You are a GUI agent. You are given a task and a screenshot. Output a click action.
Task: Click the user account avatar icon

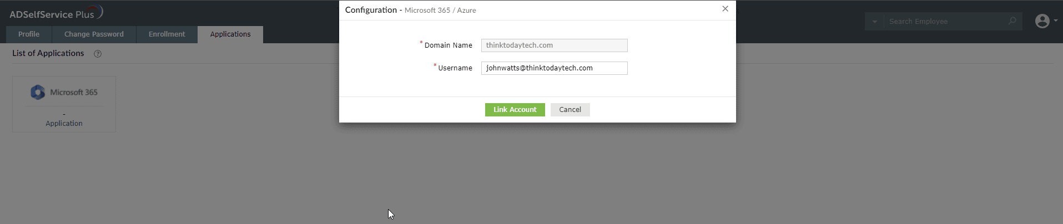tap(1042, 21)
